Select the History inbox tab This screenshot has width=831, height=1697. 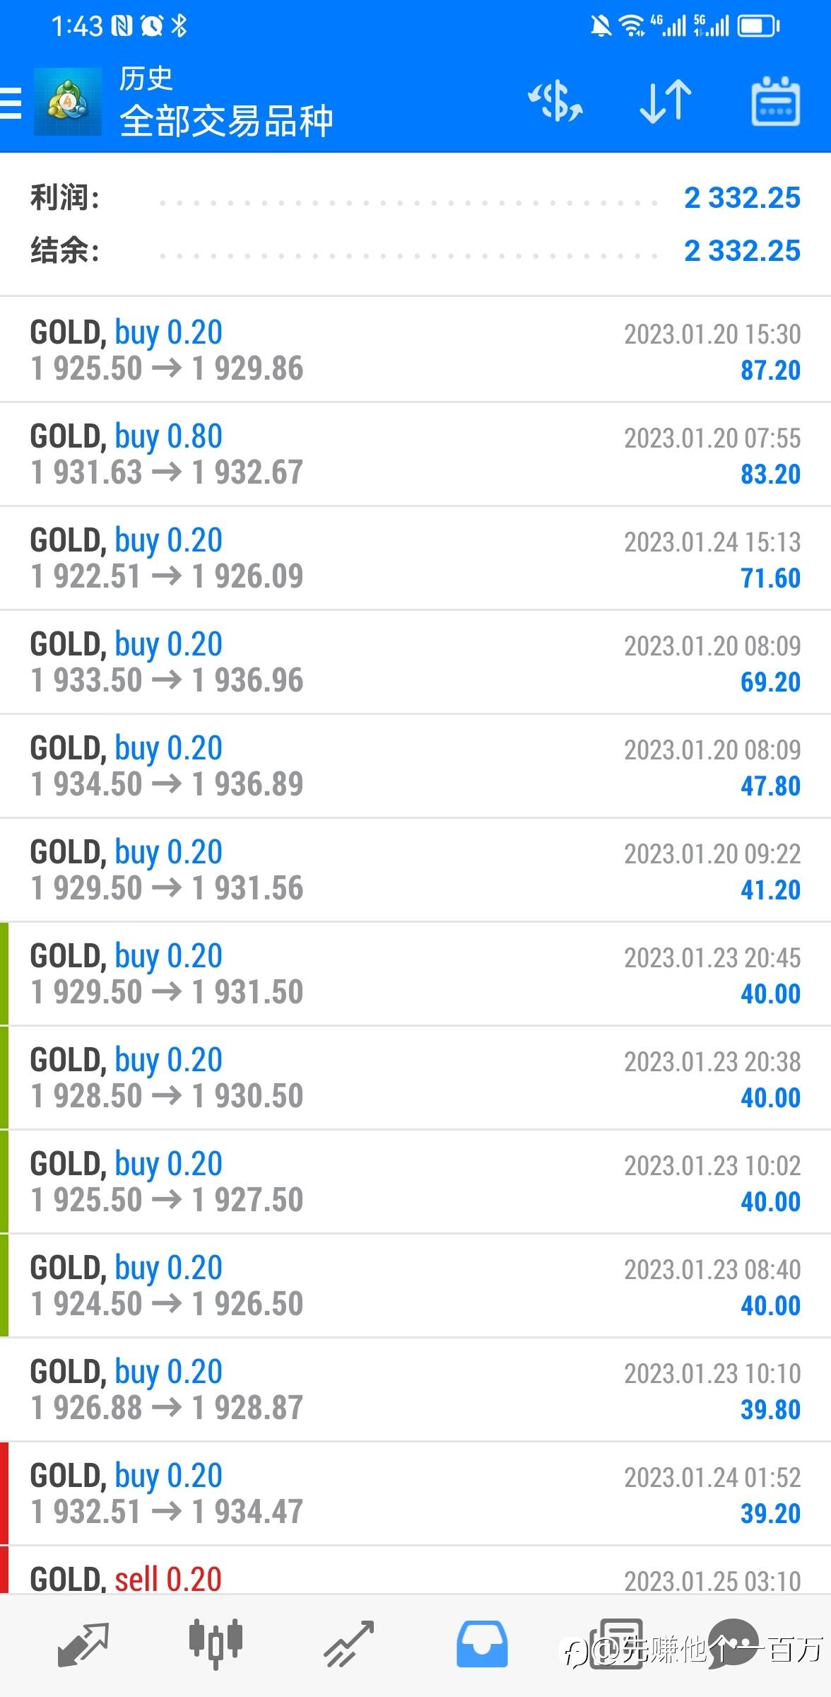[482, 1645]
